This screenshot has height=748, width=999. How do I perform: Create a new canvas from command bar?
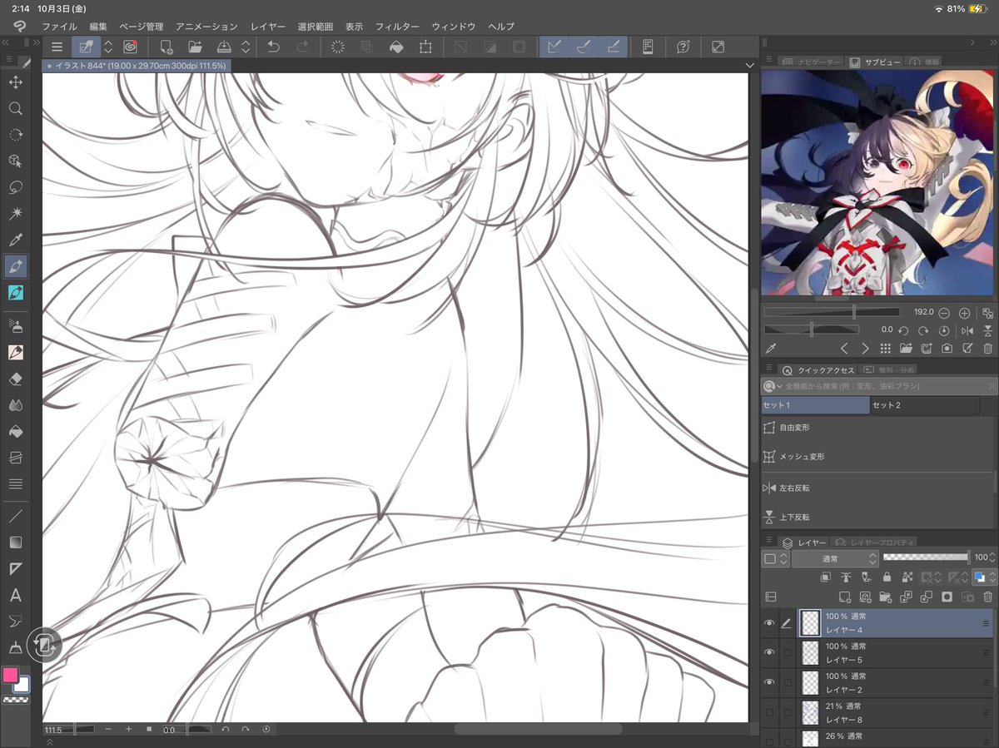click(166, 47)
